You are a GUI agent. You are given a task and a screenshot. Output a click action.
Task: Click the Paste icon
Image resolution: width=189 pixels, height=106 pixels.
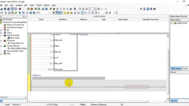12,13
